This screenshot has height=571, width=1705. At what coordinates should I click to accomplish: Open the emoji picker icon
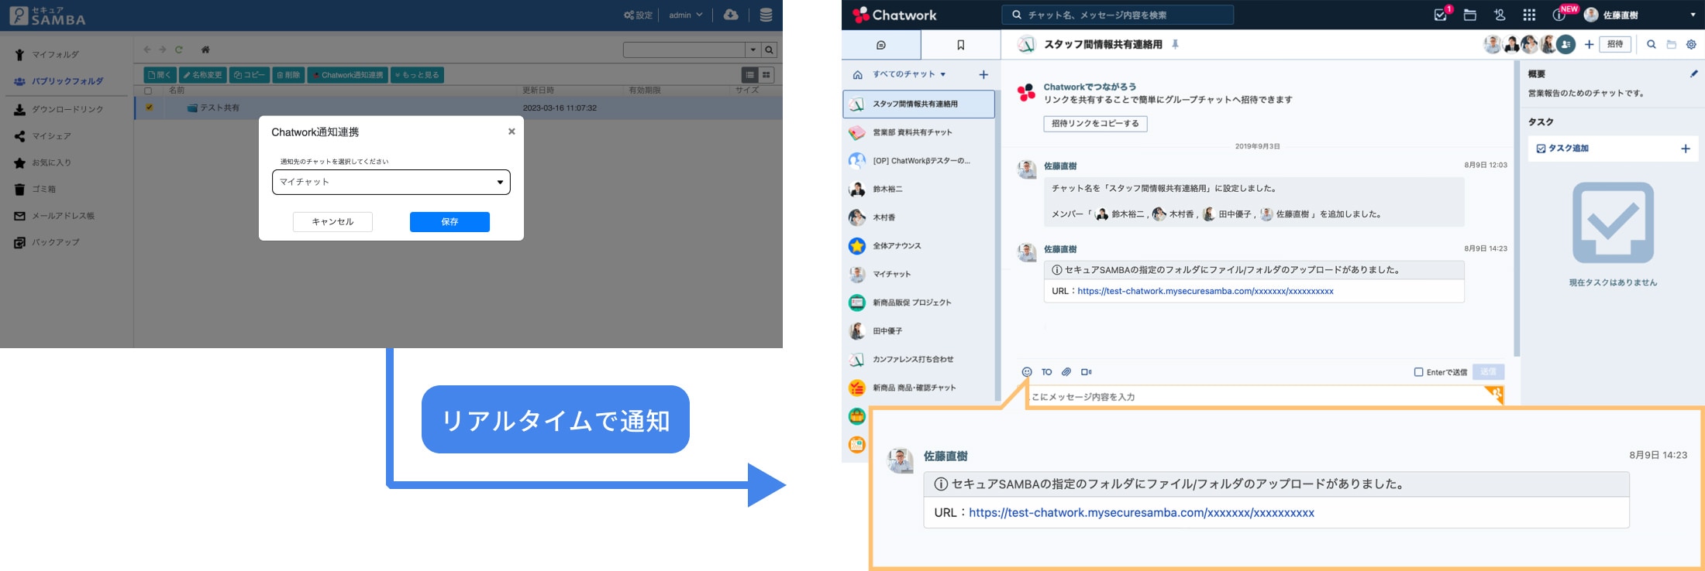[x=1027, y=372]
